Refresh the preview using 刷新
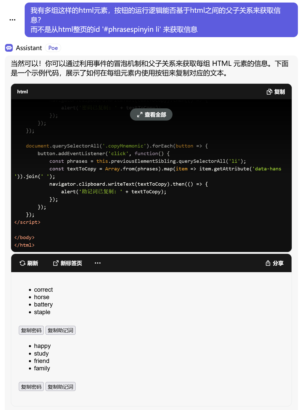 coord(29,263)
